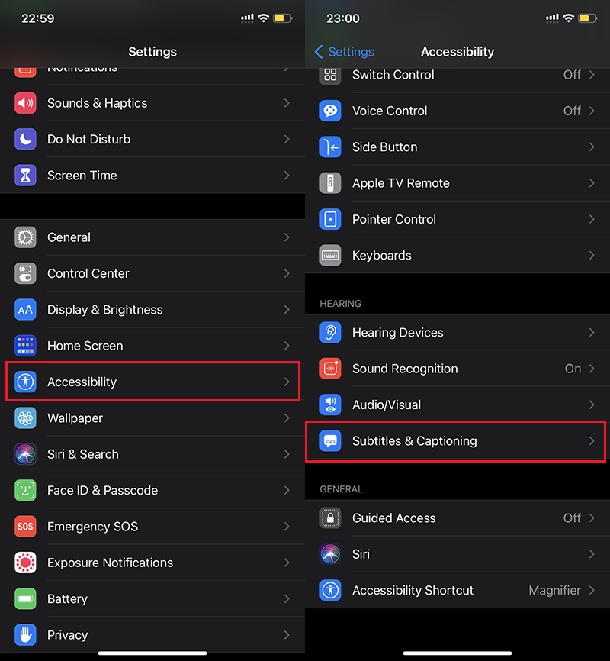Tap the On value for Sound Recognition

click(x=573, y=369)
